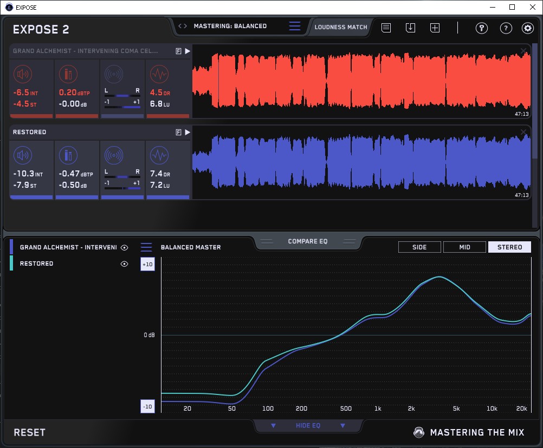543x448 pixels.
Task: Hide Restored EQ curve with eye icon
Action: [x=125, y=264]
